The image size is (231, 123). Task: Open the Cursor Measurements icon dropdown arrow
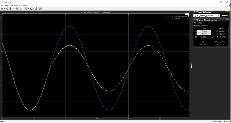click(x=42, y=9)
